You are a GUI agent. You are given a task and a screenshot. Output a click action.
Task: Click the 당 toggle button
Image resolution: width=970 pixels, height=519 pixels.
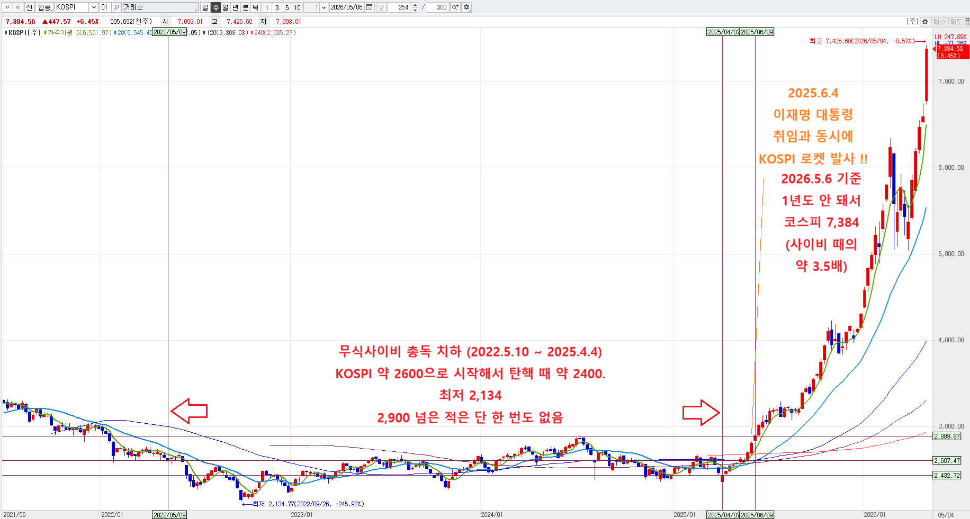(381, 7)
